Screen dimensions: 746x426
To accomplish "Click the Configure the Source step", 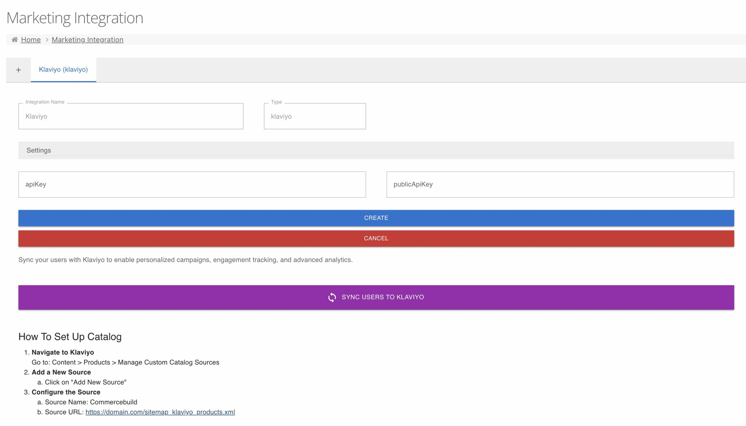I will (x=66, y=392).
